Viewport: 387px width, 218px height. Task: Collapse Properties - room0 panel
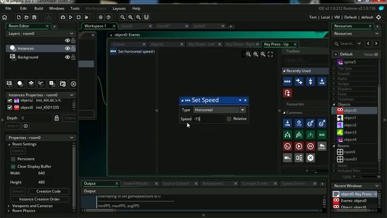click(x=71, y=137)
